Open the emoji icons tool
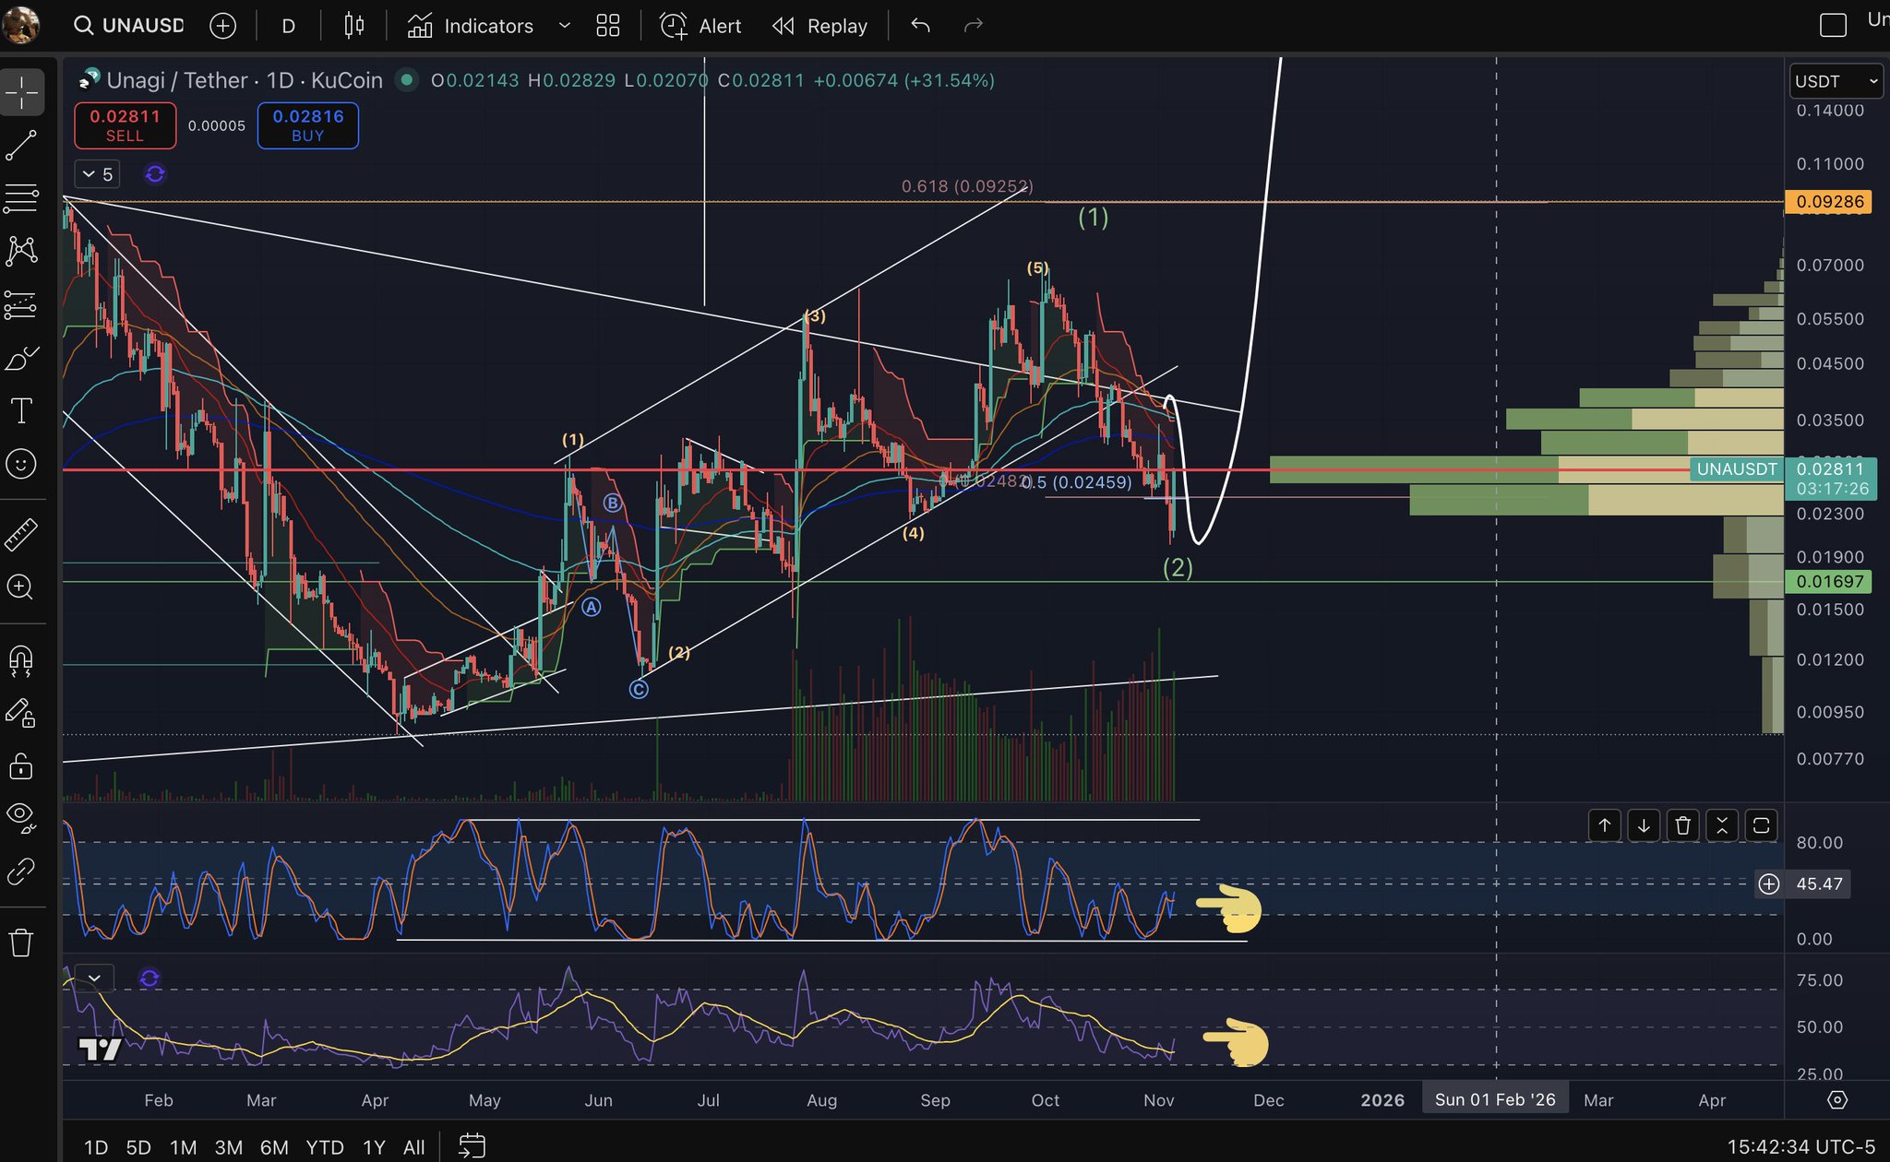Screen dimensions: 1890x1162 click(x=21, y=464)
